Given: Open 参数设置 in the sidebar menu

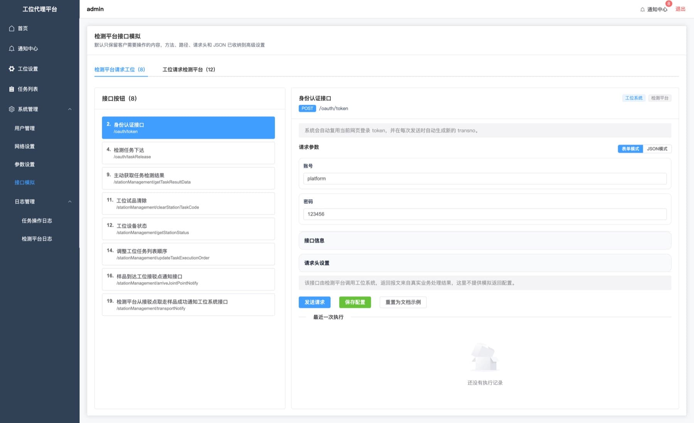Looking at the screenshot, I should click(x=25, y=164).
